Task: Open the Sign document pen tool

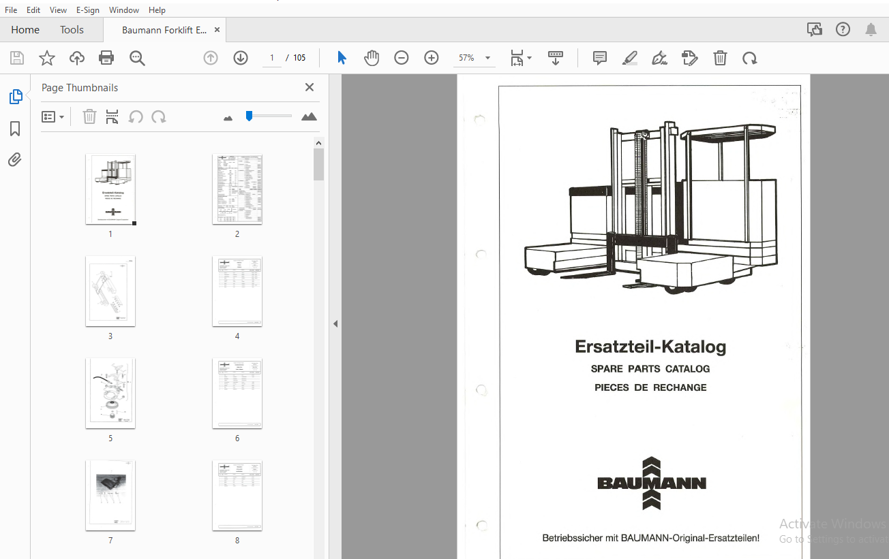Action: [x=659, y=58]
